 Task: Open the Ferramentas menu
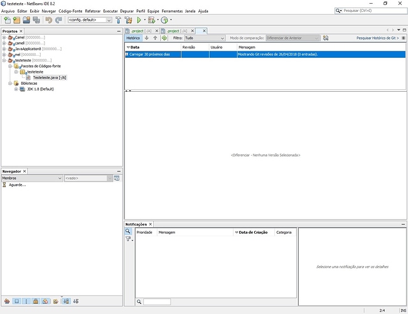pos(172,11)
